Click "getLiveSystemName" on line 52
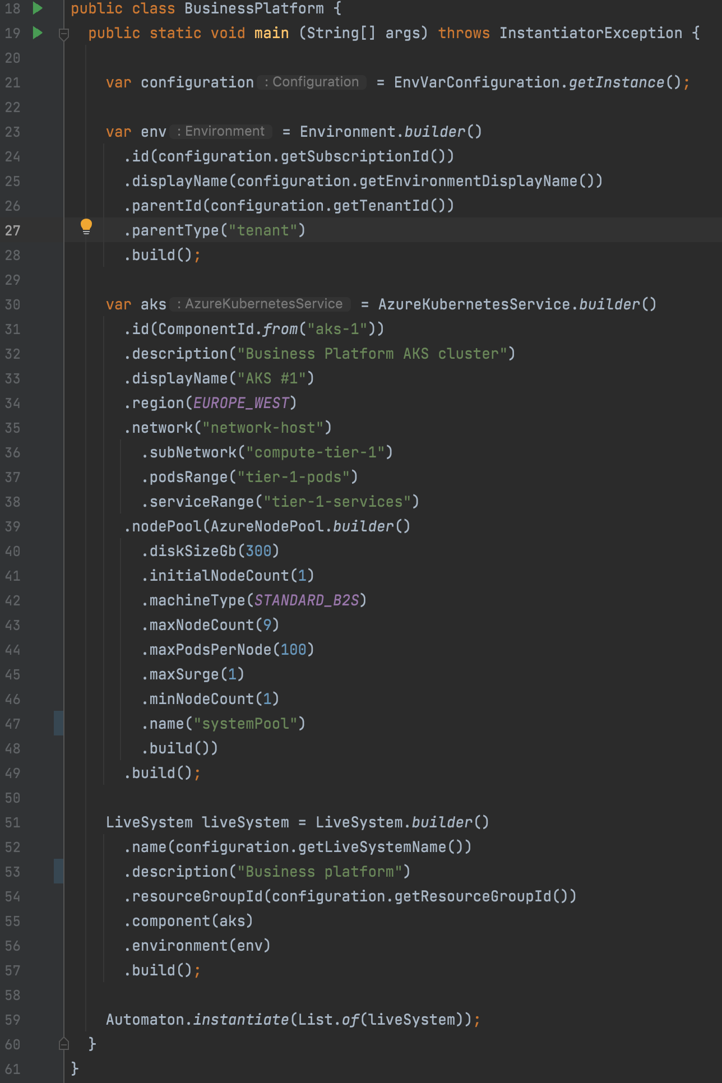 click(x=372, y=847)
